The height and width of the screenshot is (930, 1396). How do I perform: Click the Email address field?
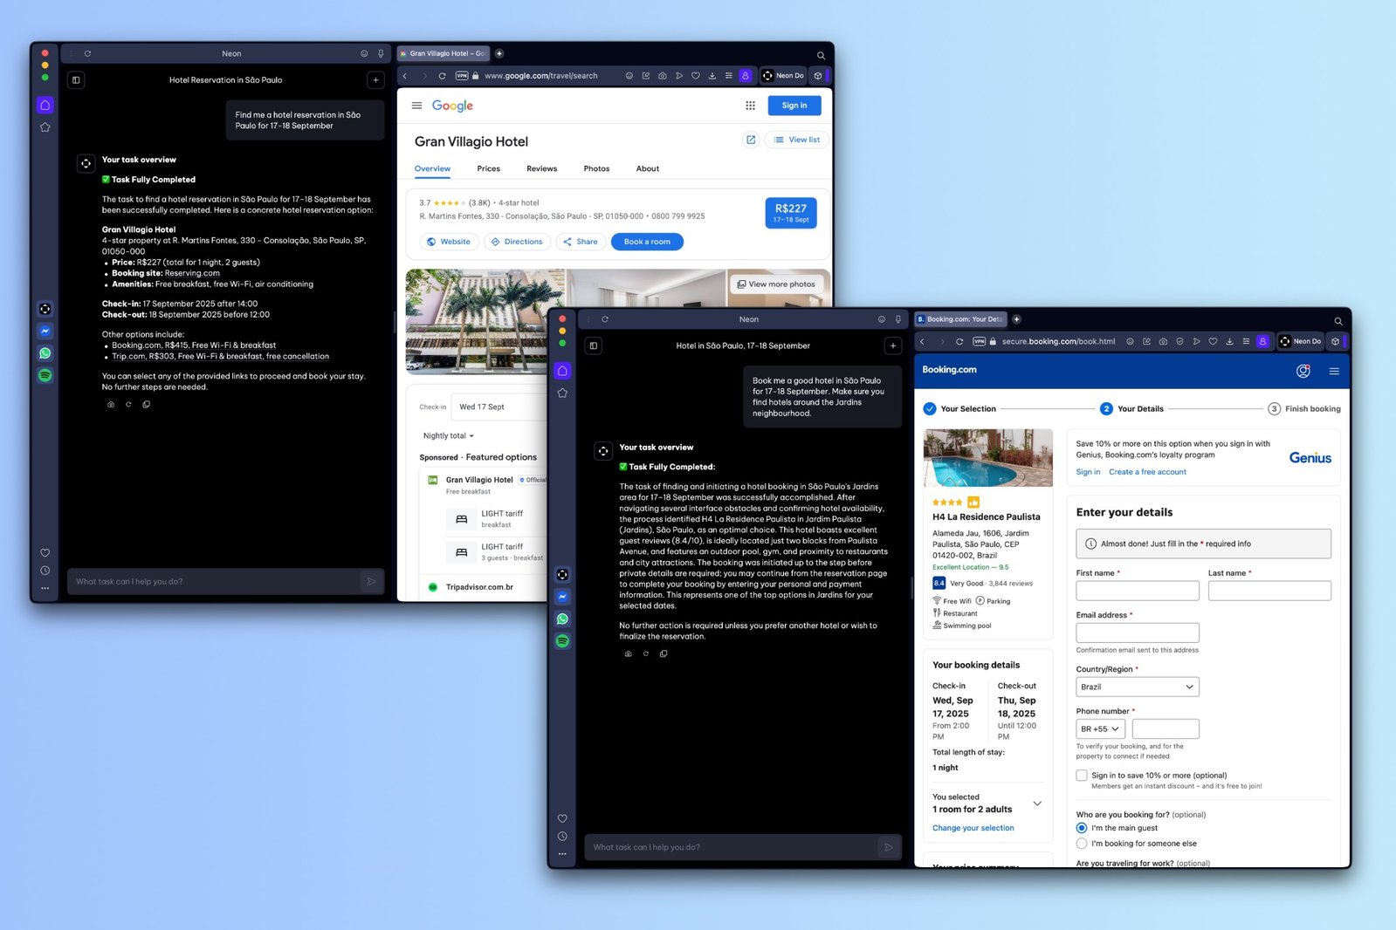click(1137, 633)
